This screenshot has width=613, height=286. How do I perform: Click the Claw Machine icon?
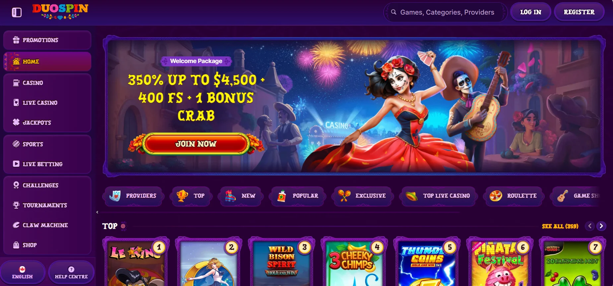click(x=16, y=225)
